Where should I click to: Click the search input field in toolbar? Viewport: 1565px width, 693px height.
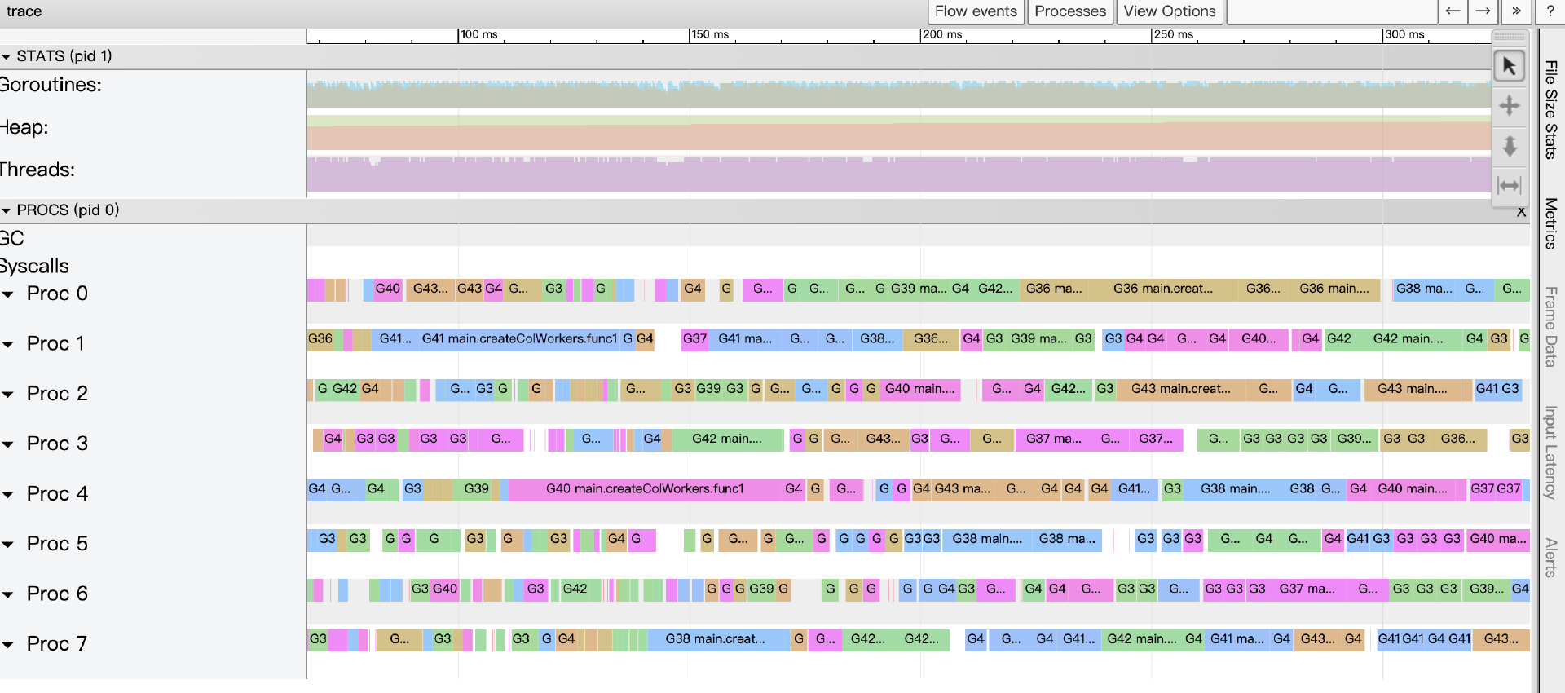point(1331,11)
